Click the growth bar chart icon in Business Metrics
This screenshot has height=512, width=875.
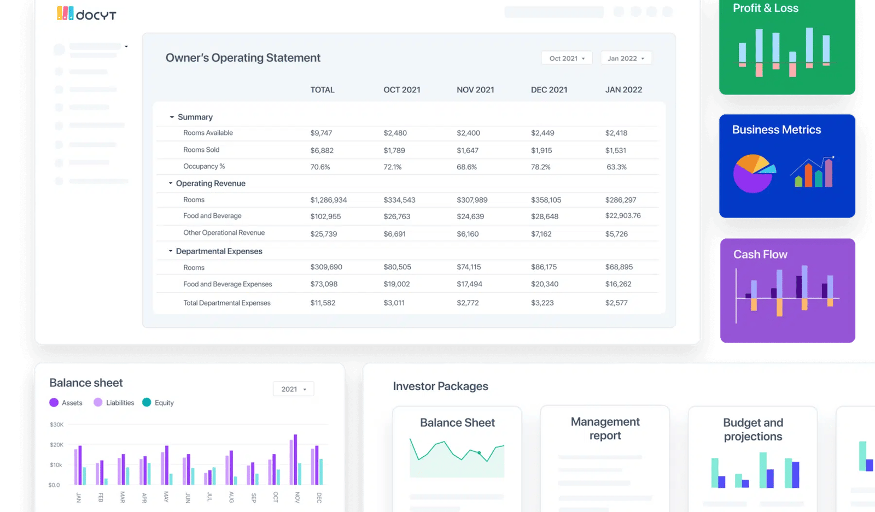(x=813, y=172)
